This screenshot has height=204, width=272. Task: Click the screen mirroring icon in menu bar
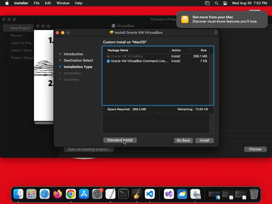[x=207, y=3]
